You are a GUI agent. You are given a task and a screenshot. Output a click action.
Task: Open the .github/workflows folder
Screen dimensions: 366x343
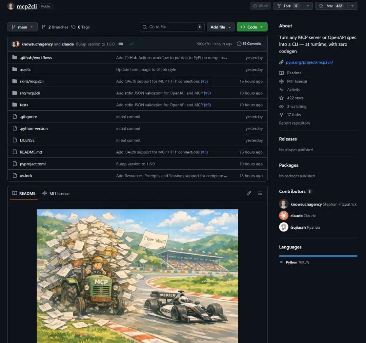coord(36,57)
